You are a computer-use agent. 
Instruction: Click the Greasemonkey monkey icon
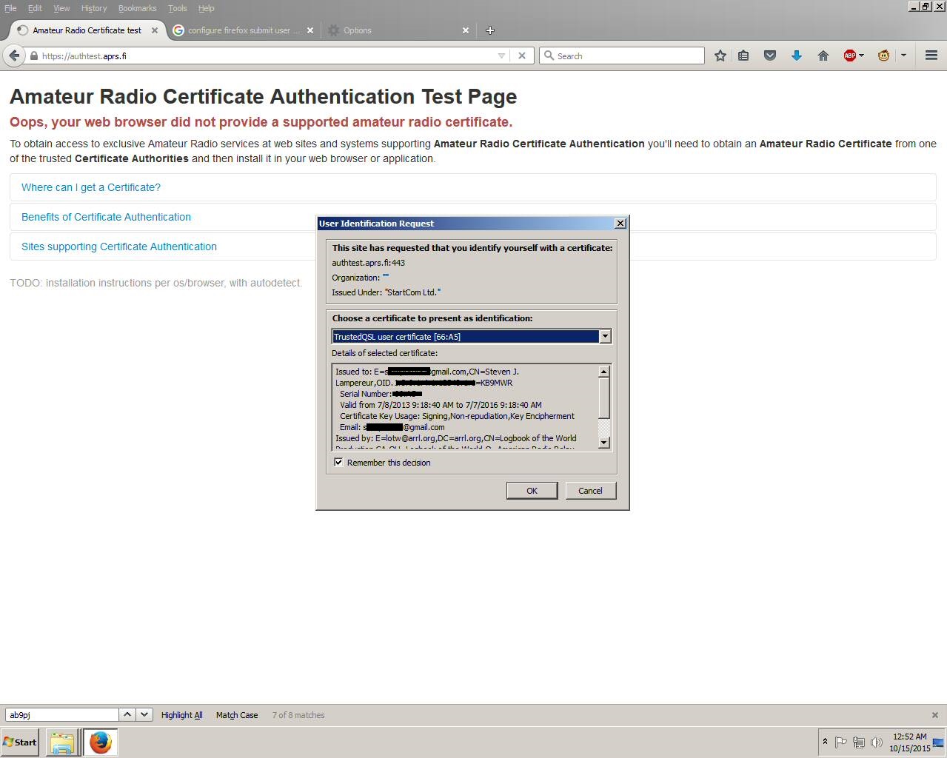(x=883, y=56)
